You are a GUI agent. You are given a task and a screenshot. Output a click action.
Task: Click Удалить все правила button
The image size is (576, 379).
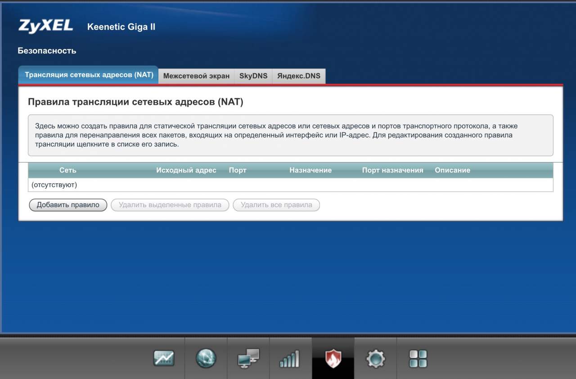tap(276, 205)
